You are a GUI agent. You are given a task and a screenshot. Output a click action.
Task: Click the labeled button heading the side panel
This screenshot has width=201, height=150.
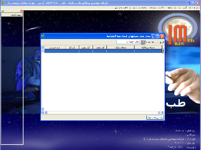(12, 15)
